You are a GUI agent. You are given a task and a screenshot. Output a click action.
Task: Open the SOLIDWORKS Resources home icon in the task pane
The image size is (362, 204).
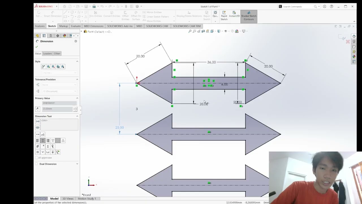point(354,36)
